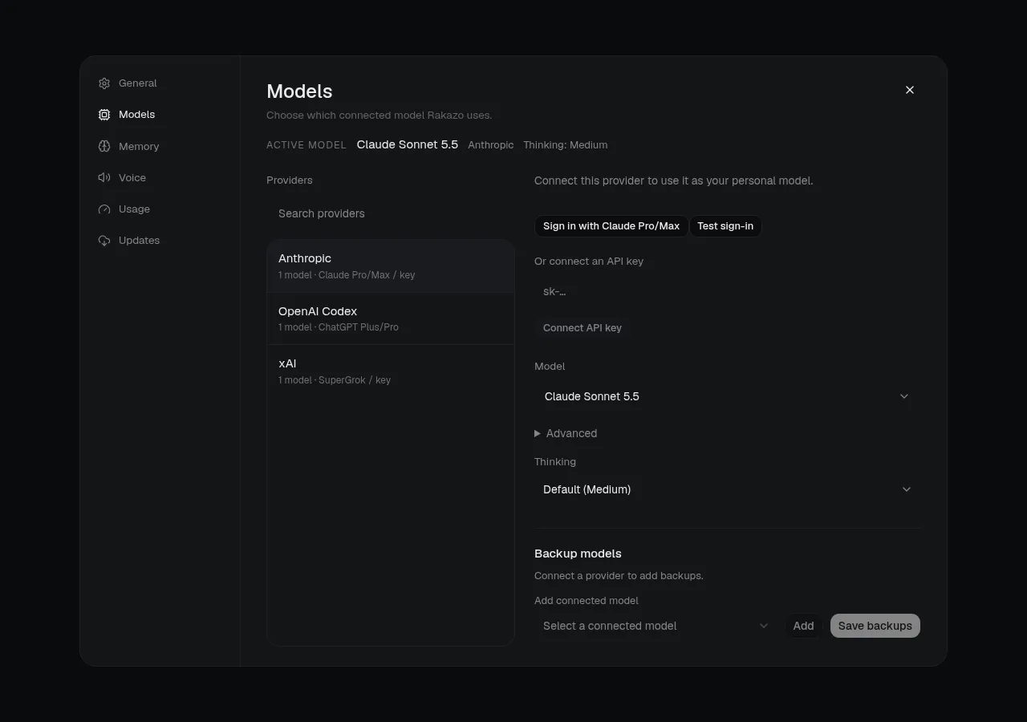Click the Voice speaker icon in sidebar
Image resolution: width=1027 pixels, height=722 pixels.
[104, 177]
